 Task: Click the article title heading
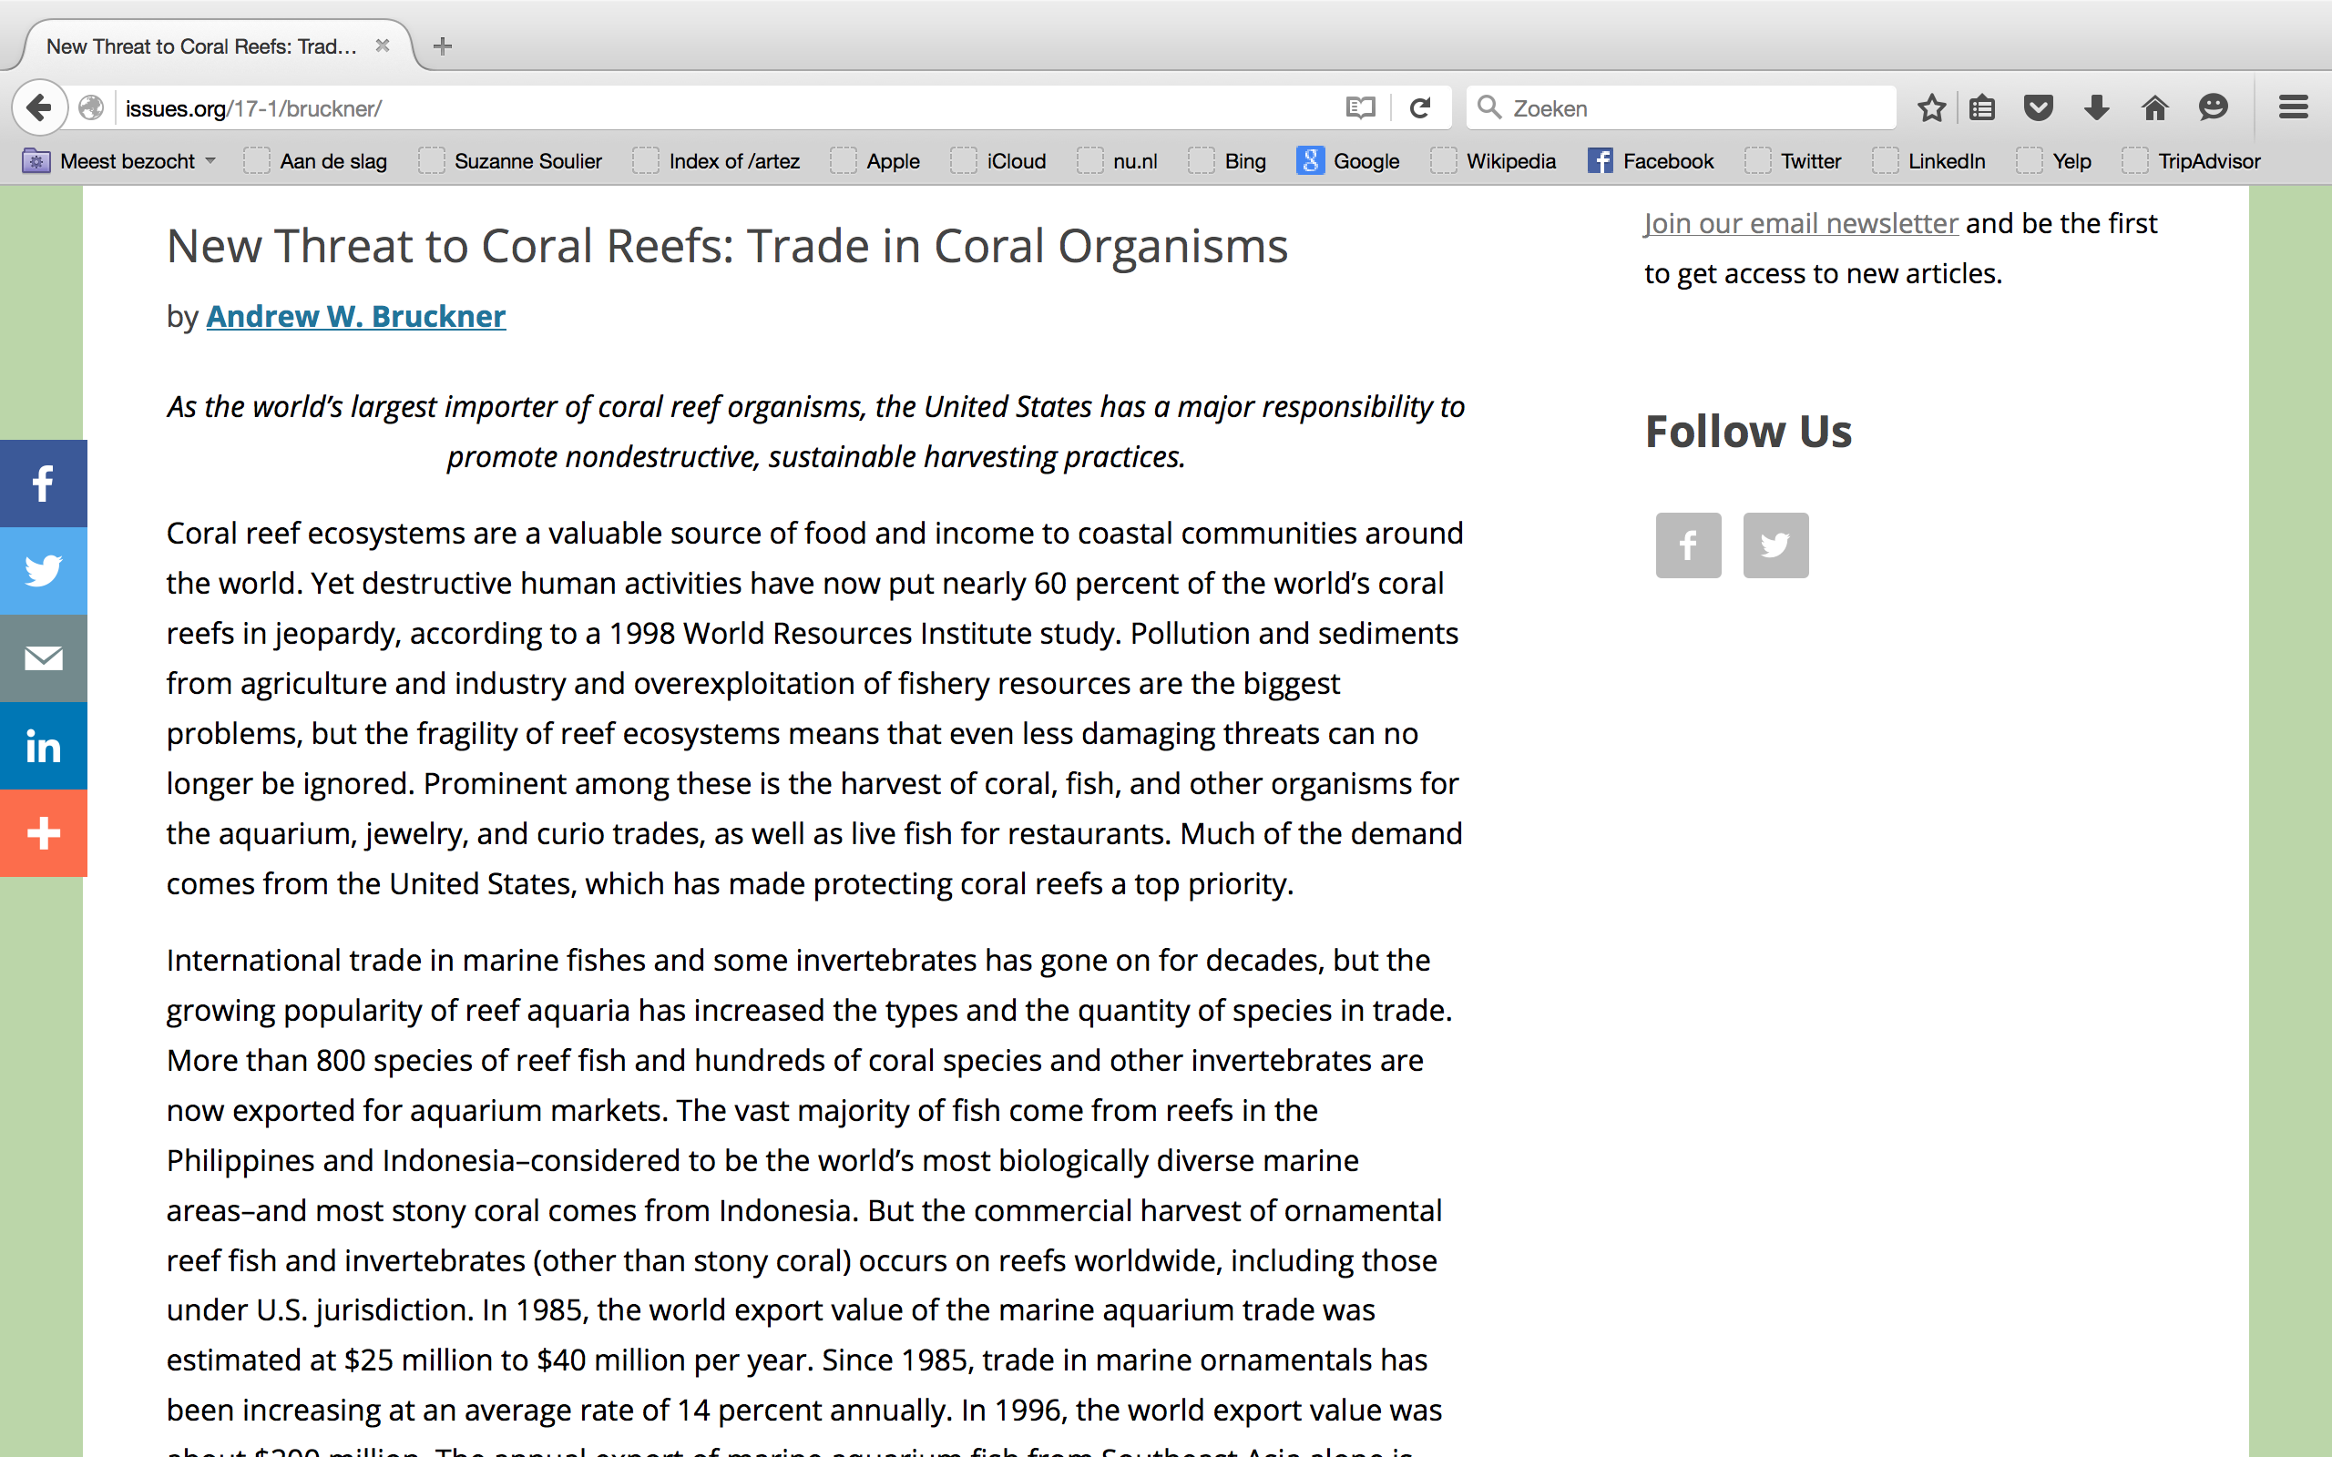pyautogui.click(x=728, y=247)
